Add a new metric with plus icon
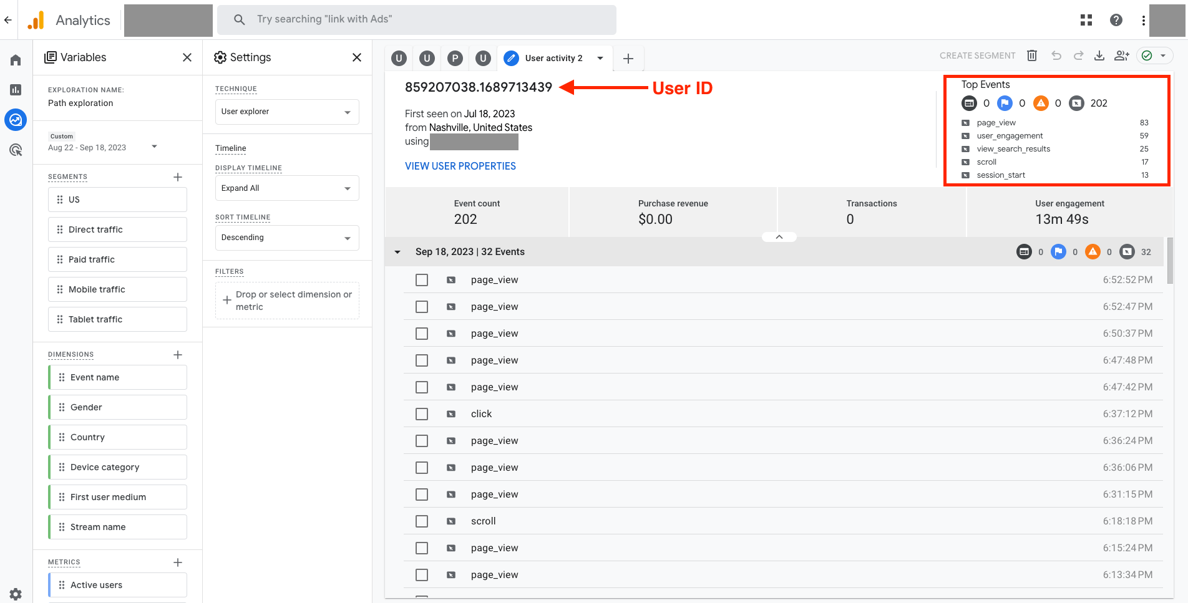This screenshot has height=603, width=1188. click(178, 562)
